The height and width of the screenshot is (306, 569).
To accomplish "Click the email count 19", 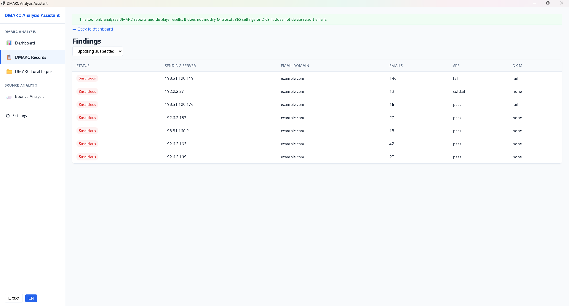I will (x=392, y=131).
